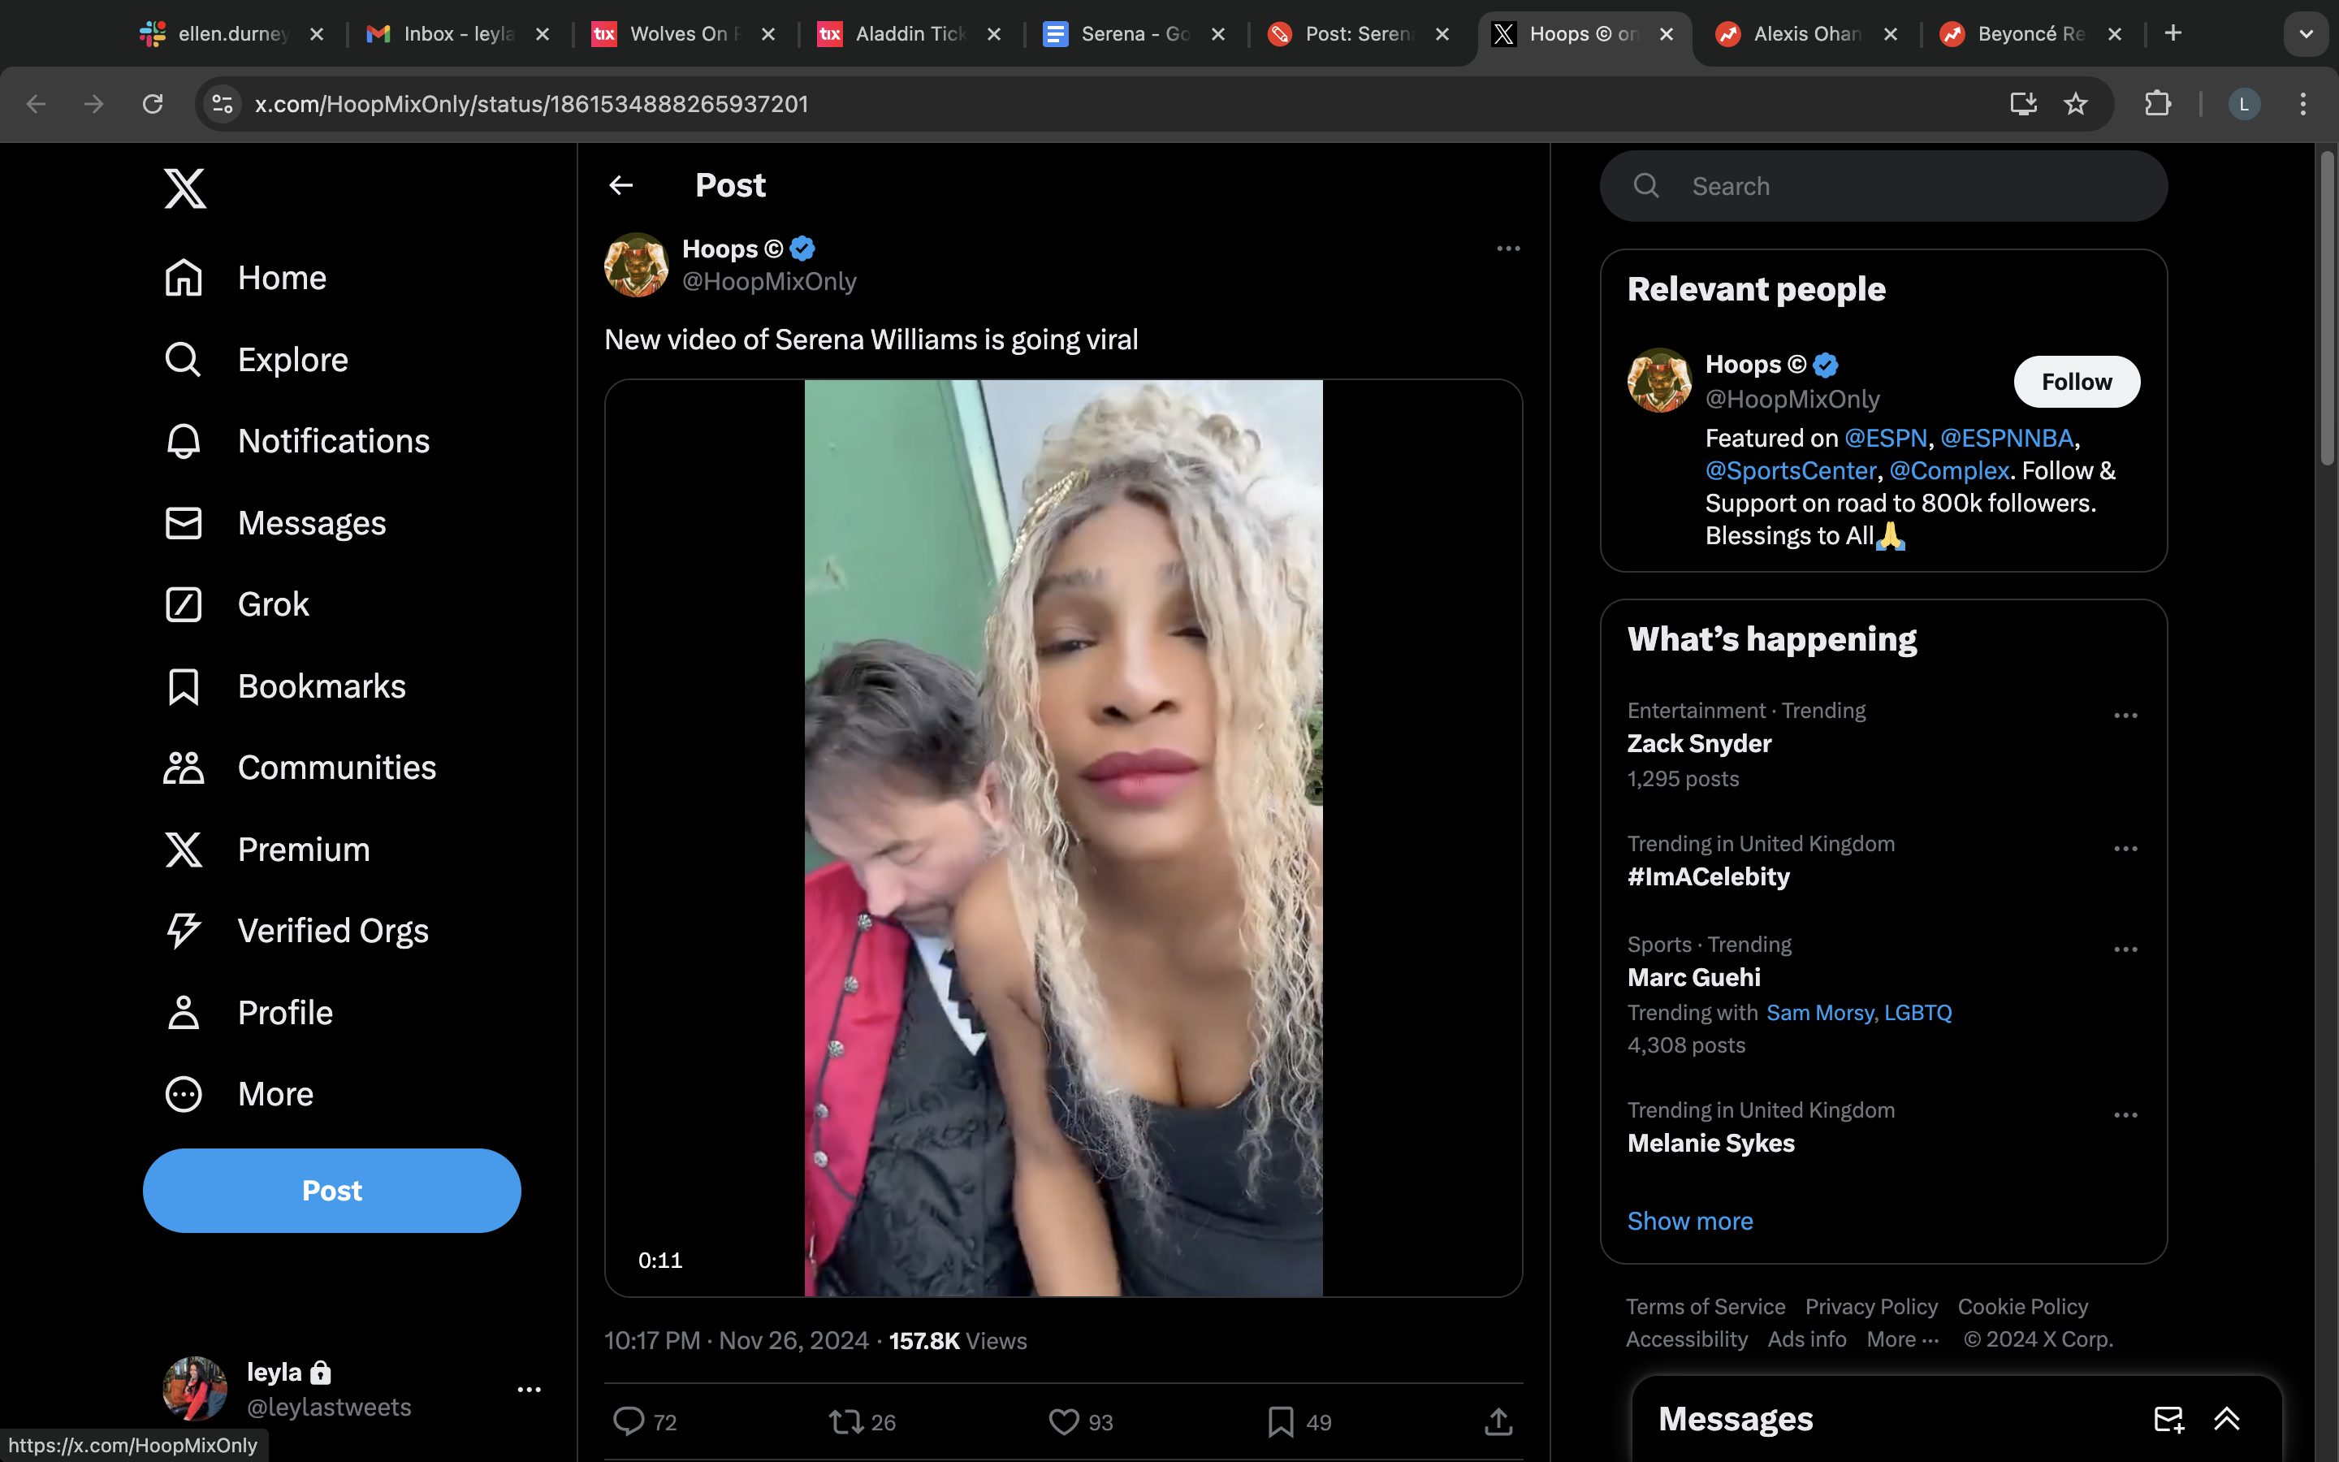Screen dimensions: 2339x1462
Task: Toggle bookmark star in address bar
Action: coord(2075,103)
